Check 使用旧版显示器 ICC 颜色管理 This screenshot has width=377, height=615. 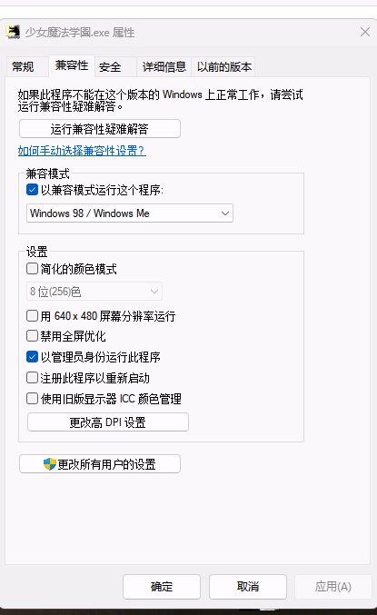32,399
